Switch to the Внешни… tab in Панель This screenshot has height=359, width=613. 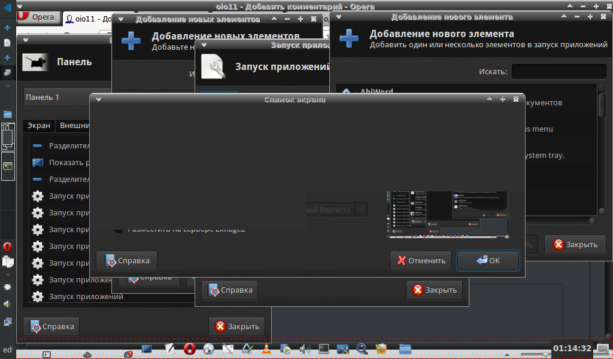[74, 126]
